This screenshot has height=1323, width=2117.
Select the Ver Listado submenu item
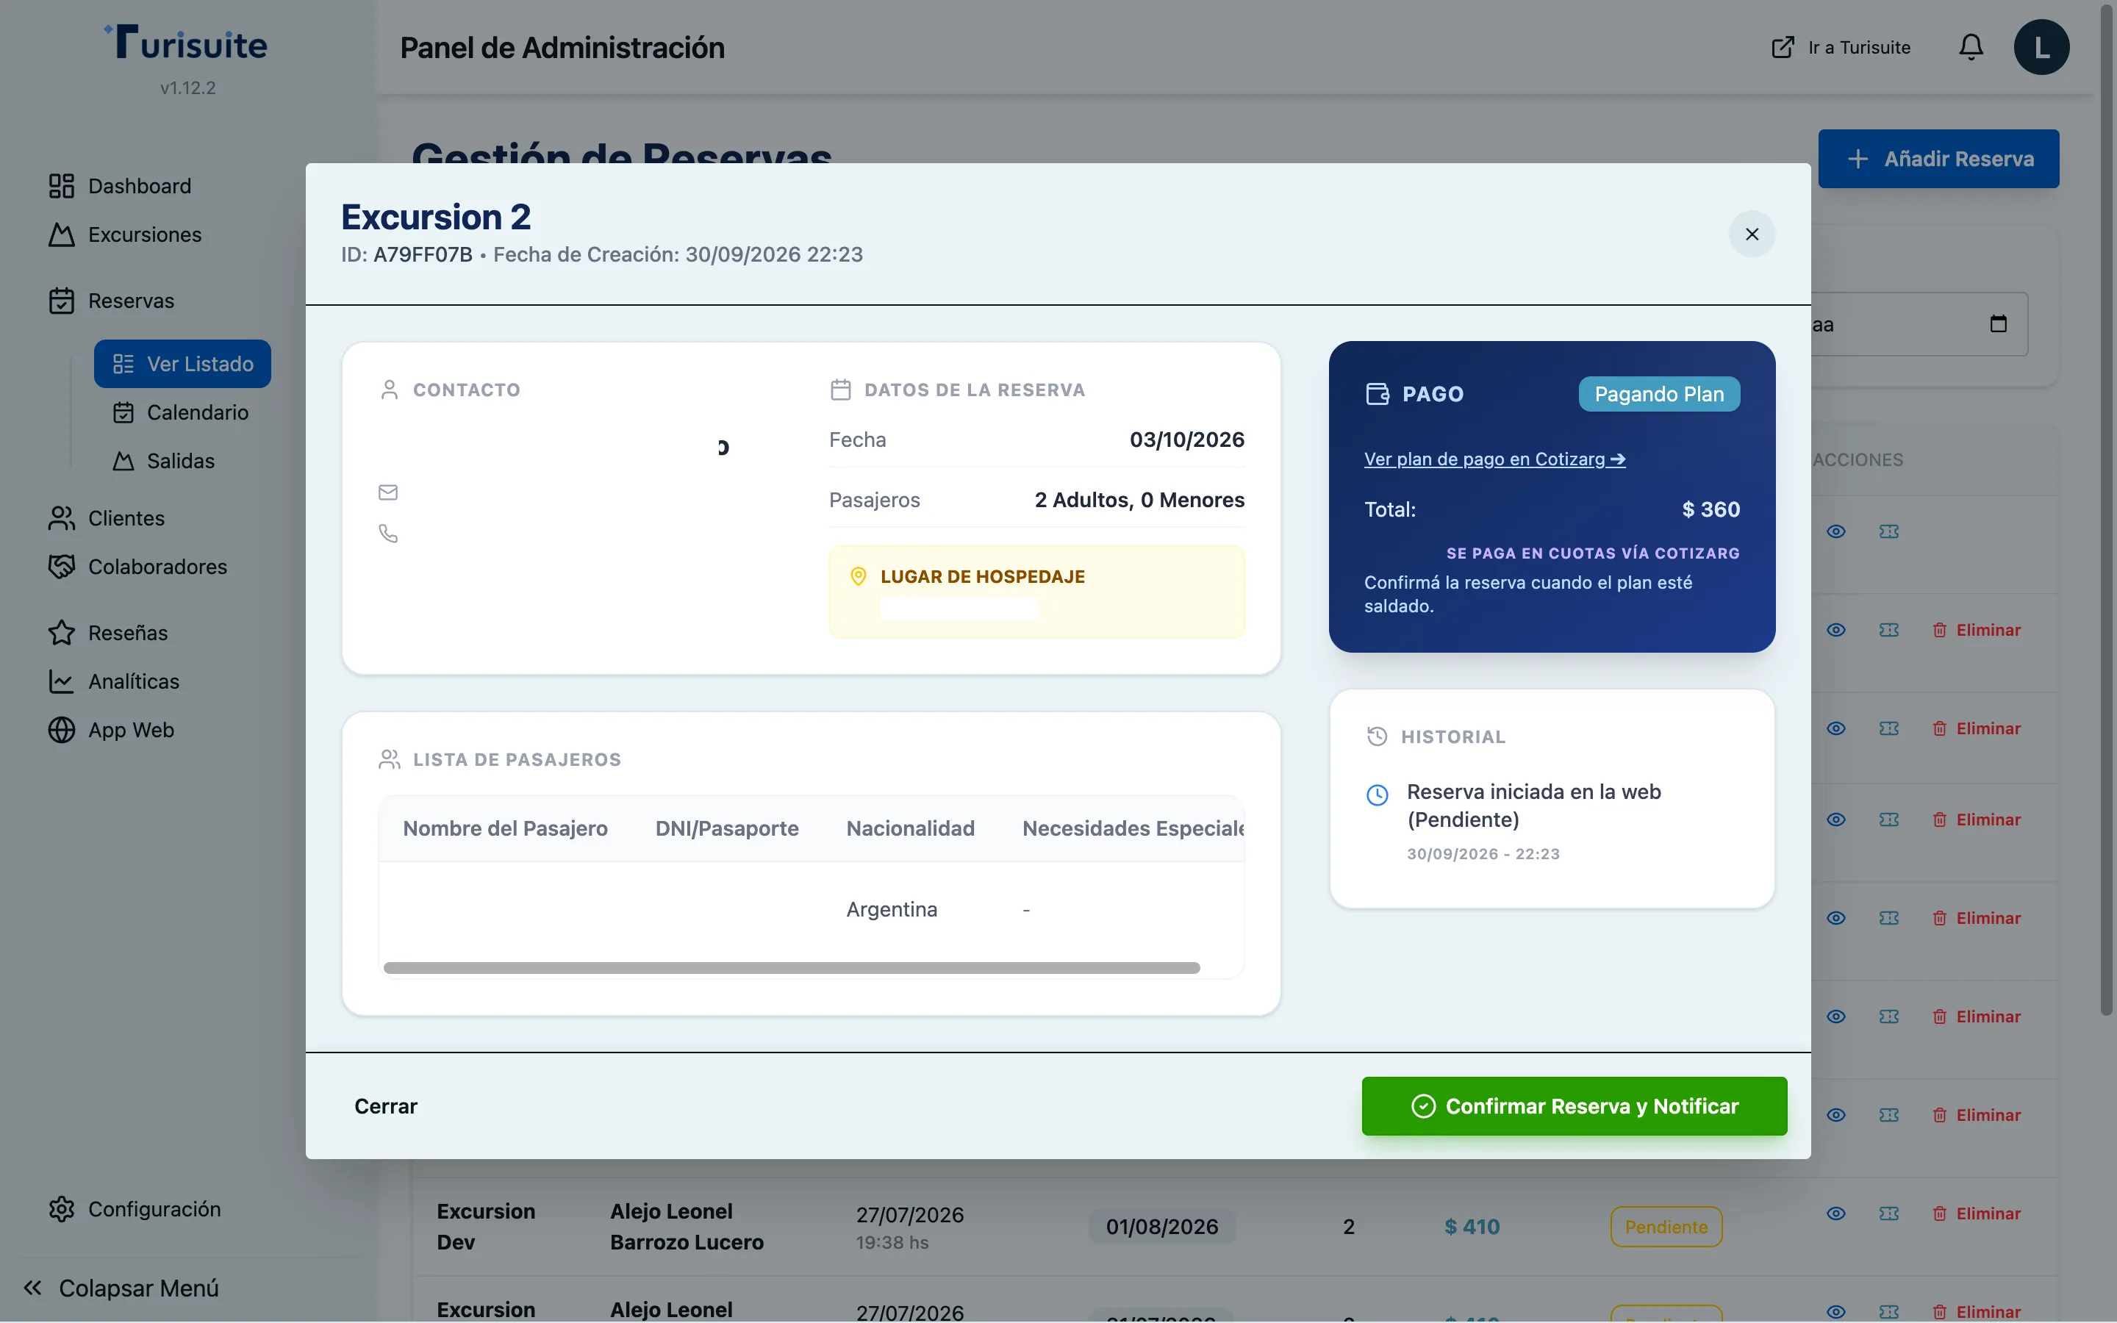(183, 364)
